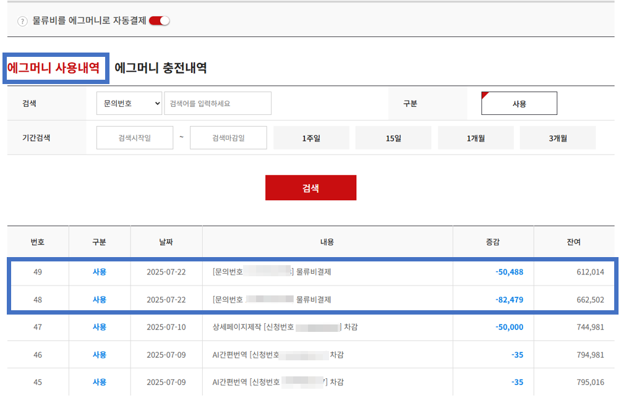
Task: Click the 검색마감일 date field
Action: click(x=228, y=138)
